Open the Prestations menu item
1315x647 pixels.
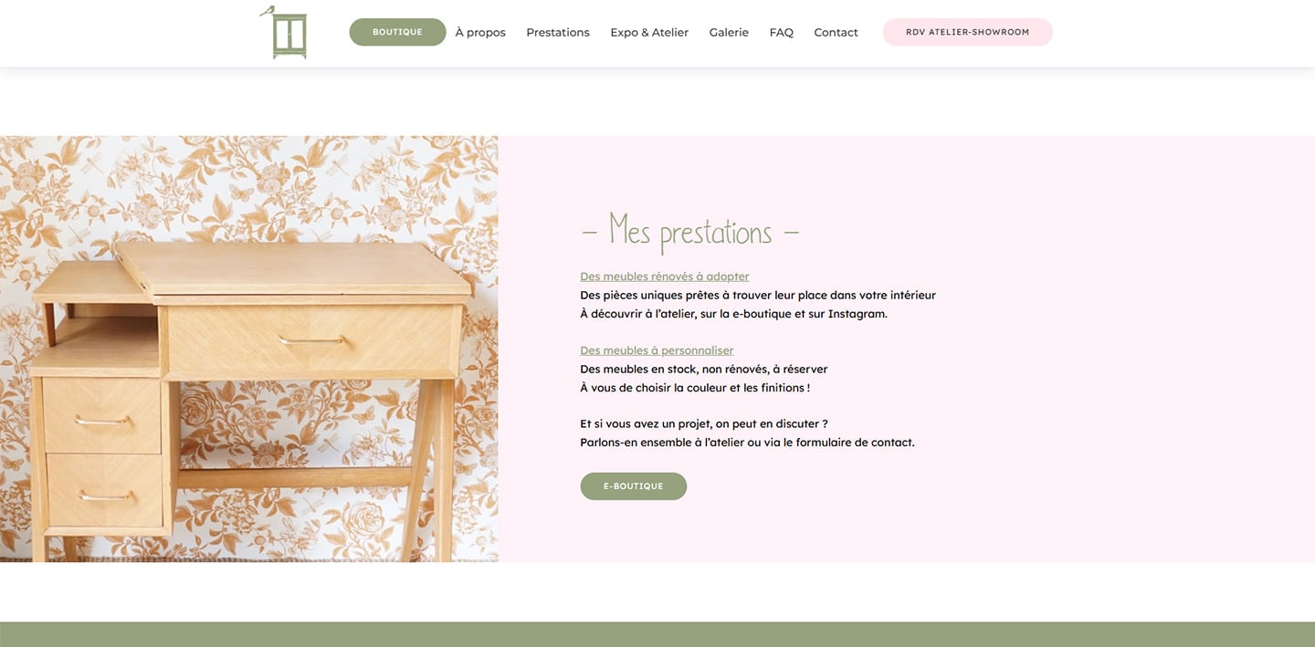click(x=558, y=32)
